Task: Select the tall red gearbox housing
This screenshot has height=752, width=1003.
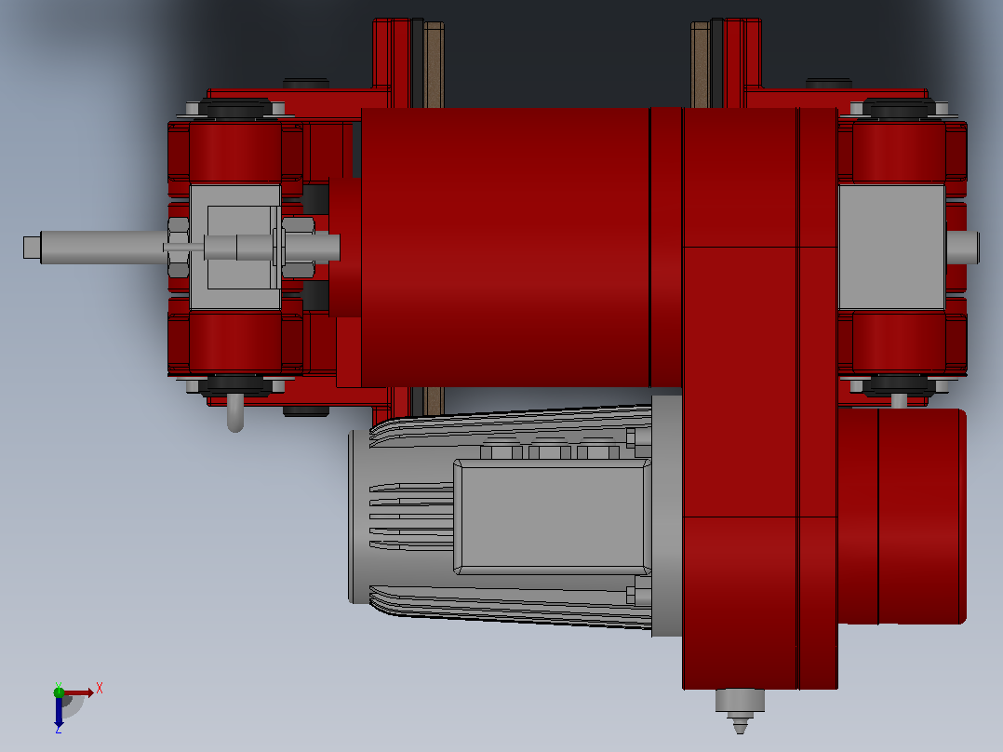Action: click(x=760, y=398)
